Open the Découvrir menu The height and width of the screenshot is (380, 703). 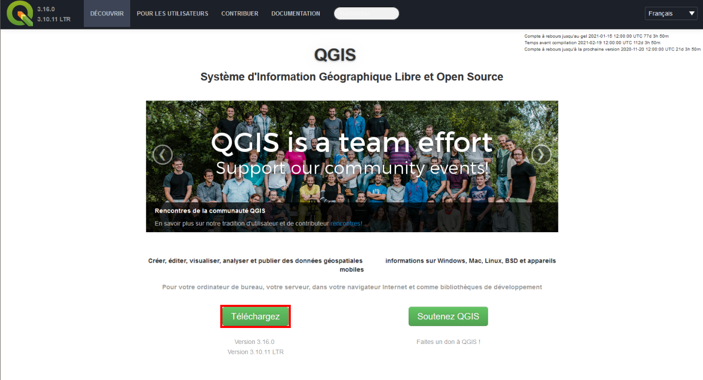107,14
